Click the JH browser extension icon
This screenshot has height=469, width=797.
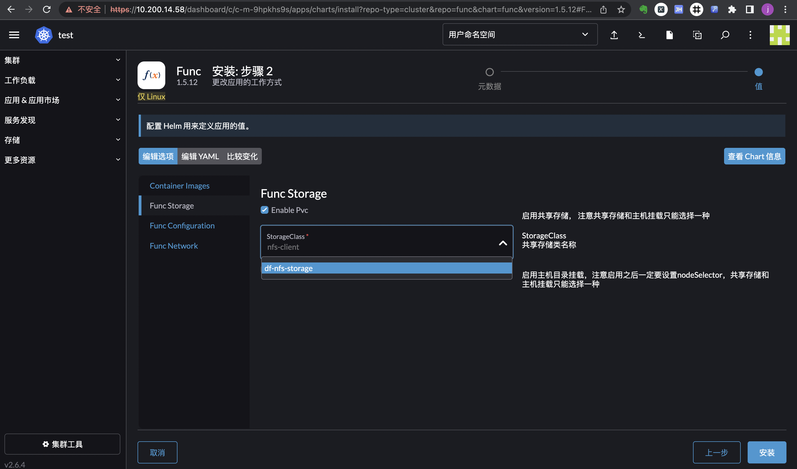click(x=679, y=9)
